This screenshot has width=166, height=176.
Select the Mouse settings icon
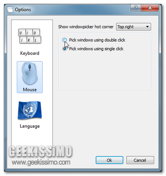tap(30, 73)
